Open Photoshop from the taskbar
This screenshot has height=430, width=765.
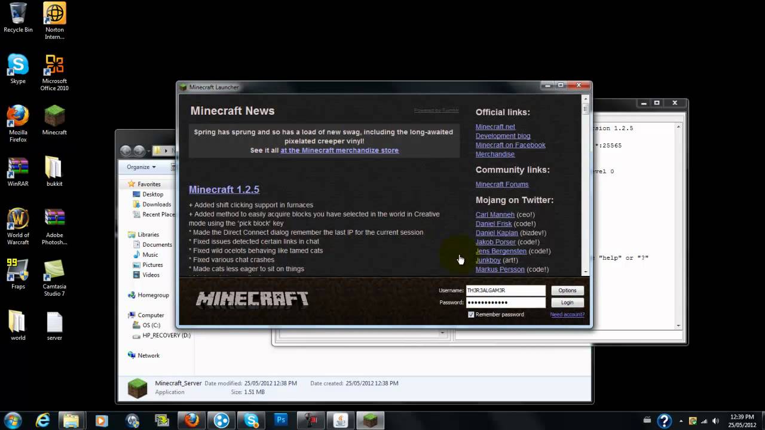281,420
